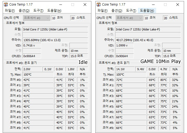Click 코어 #1 temperature 39°C in Idle window
Image resolution: width=187 pixels, height=133 pixels.
(x=38, y=85)
